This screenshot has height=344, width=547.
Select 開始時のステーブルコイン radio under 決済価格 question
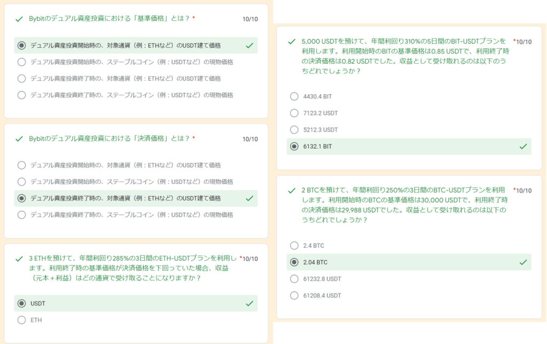click(21, 181)
